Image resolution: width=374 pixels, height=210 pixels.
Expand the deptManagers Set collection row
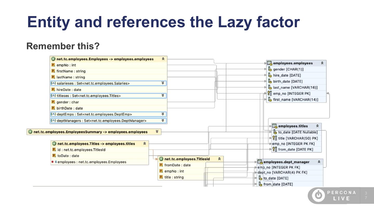coord(163,121)
